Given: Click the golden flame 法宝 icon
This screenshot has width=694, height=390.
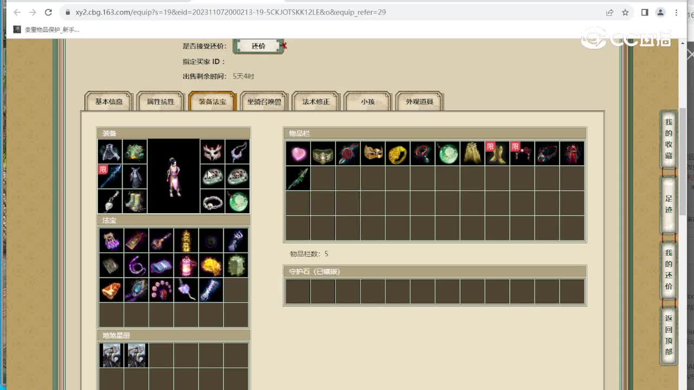Looking at the screenshot, I should 211,265.
